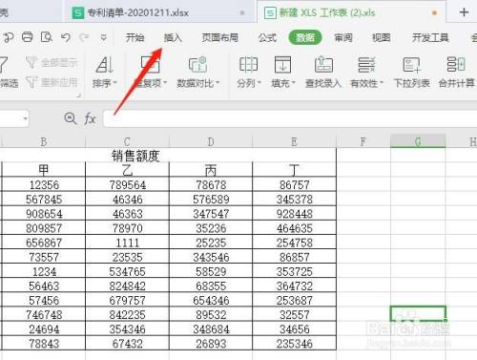The height and width of the screenshot is (360, 477).
Task: Expand the 填充 dropdown arrow
Action: pyautogui.click(x=294, y=83)
